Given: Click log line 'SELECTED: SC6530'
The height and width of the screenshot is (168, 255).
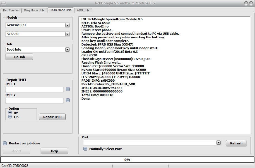Looking at the screenshot, I should [x=96, y=23].
